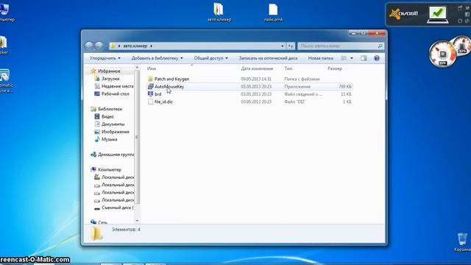The height and width of the screenshot is (265, 471).
Task: Select the лайк.amk file on desktop
Action: click(273, 13)
